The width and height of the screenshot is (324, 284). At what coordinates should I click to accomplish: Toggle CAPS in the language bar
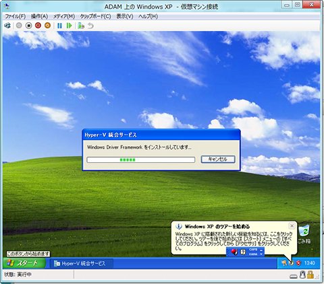click(x=253, y=250)
